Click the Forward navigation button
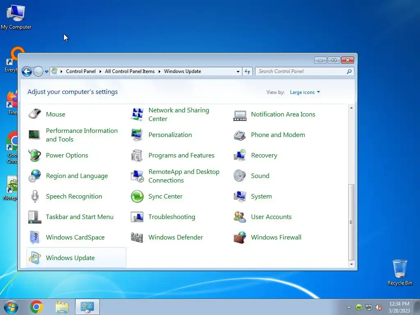This screenshot has width=420, height=315. coord(38,71)
